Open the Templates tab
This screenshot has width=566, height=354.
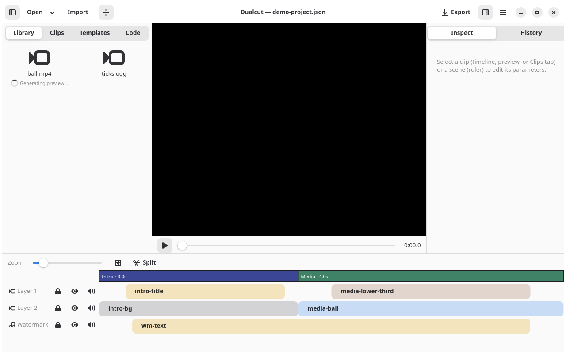coord(95,33)
